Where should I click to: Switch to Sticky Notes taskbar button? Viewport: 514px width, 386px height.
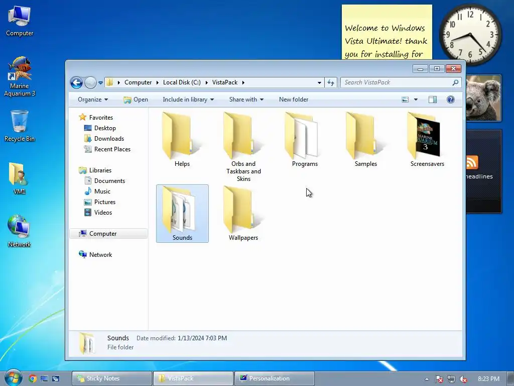(112, 378)
